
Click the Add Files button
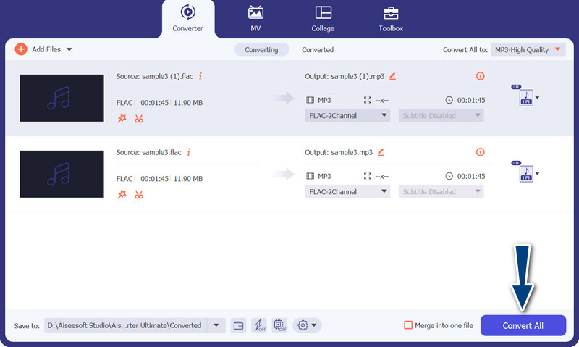pyautogui.click(x=43, y=49)
